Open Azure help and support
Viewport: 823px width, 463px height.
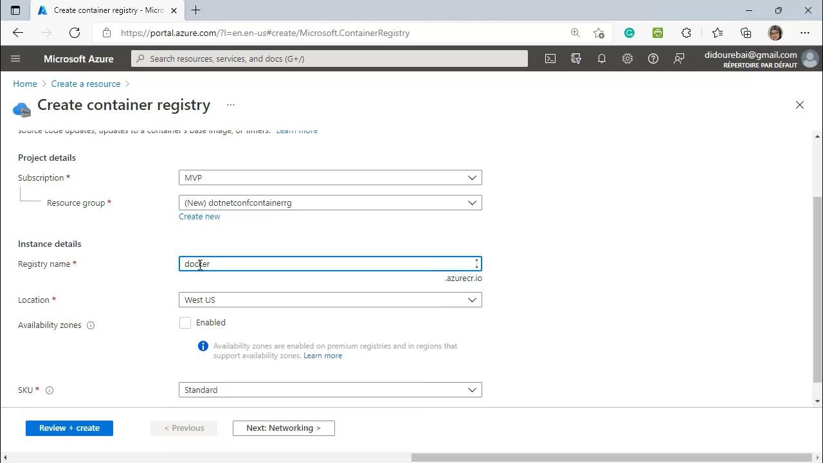click(653, 59)
